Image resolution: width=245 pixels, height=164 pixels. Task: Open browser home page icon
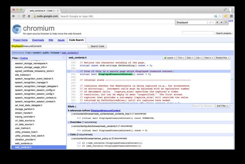(x=29, y=16)
